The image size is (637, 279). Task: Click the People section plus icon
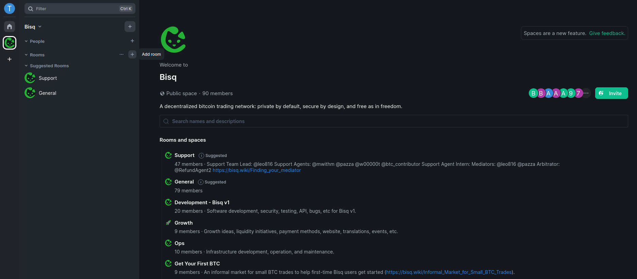click(132, 41)
